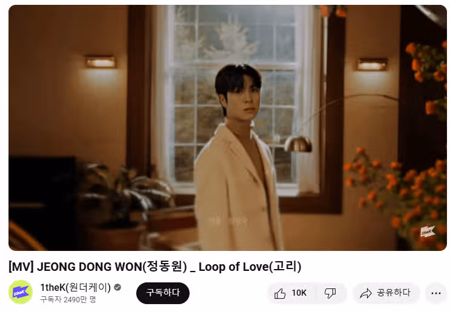Click the man in the beige jacket in the video
Image resolution: width=450 pixels, height=312 pixels.
(x=237, y=158)
